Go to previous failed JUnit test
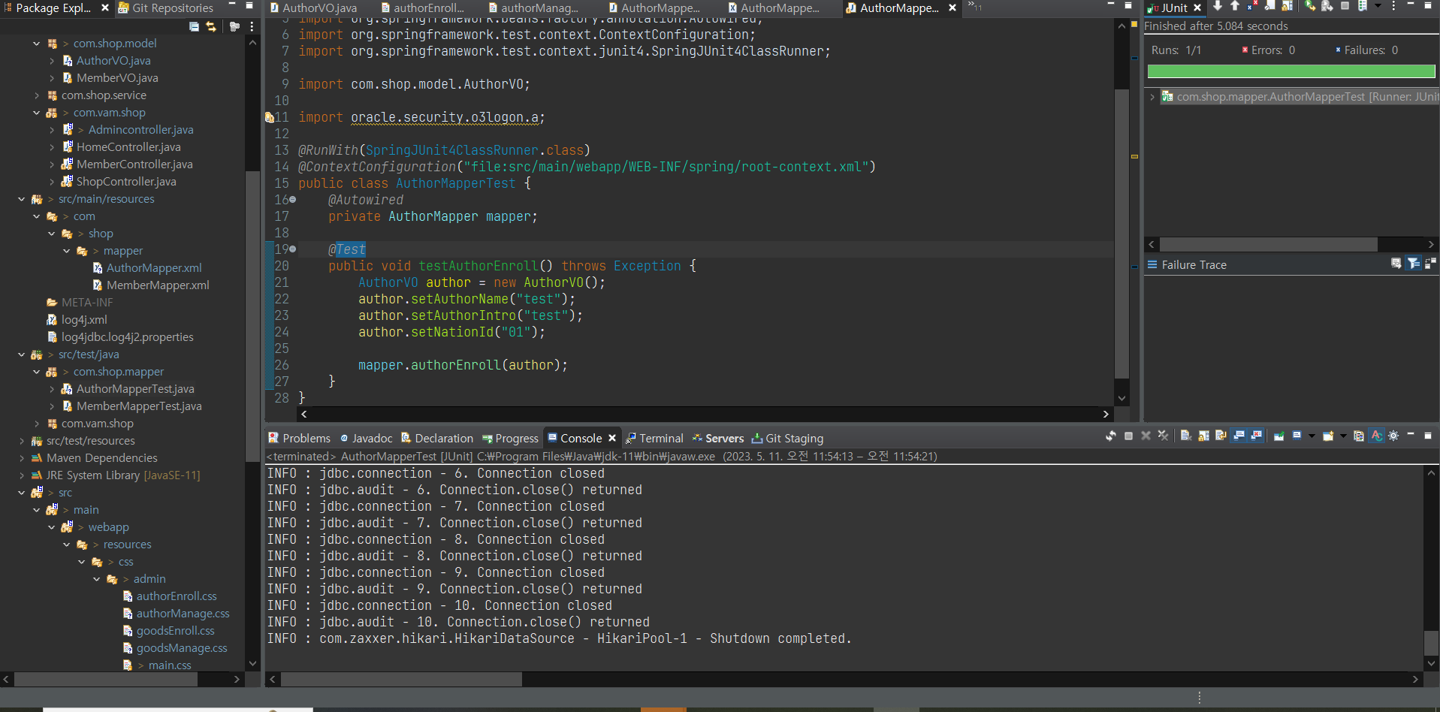Image resolution: width=1440 pixels, height=712 pixels. coord(1235,6)
